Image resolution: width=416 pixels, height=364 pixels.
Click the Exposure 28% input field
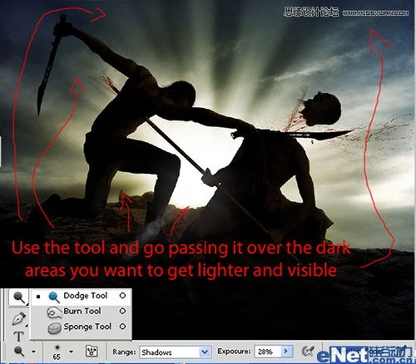[x=268, y=352]
